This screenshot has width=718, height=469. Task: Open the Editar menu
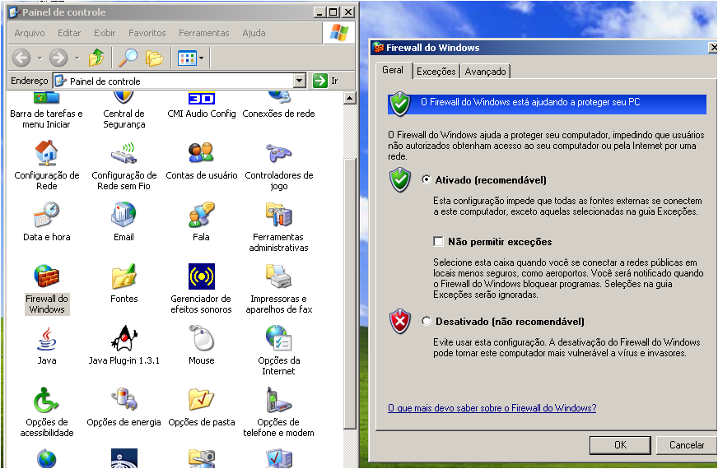click(x=69, y=33)
